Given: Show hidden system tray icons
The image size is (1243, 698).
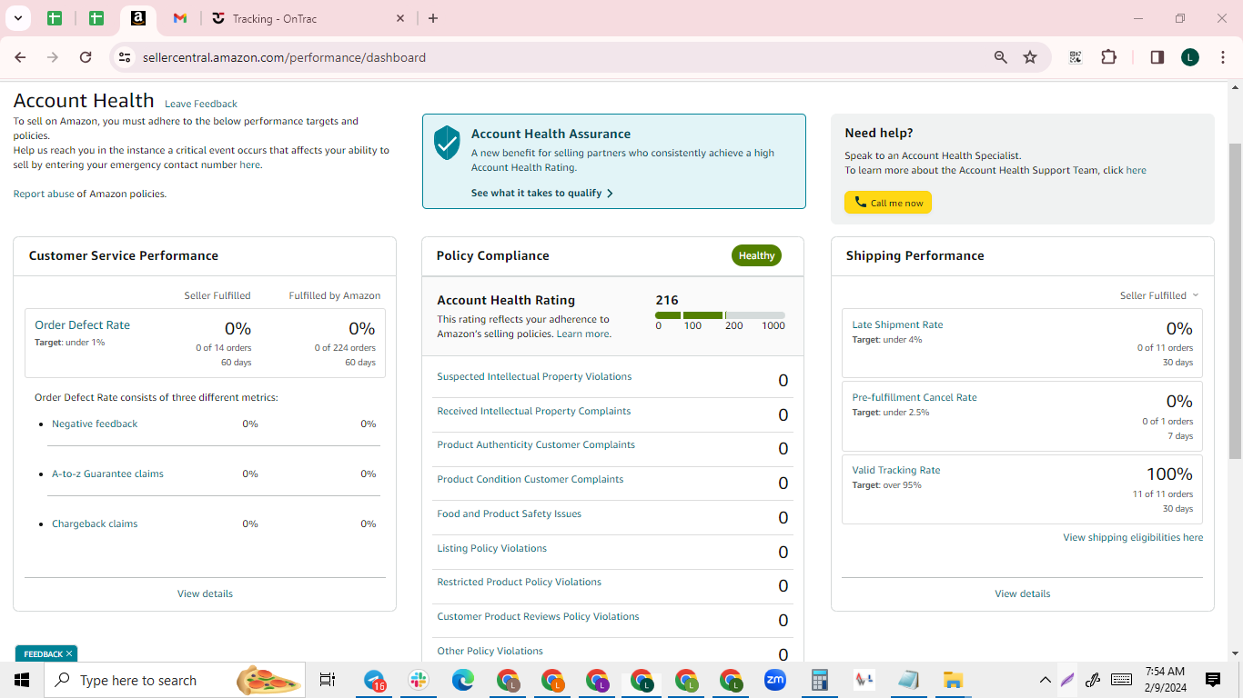Looking at the screenshot, I should tap(1045, 680).
